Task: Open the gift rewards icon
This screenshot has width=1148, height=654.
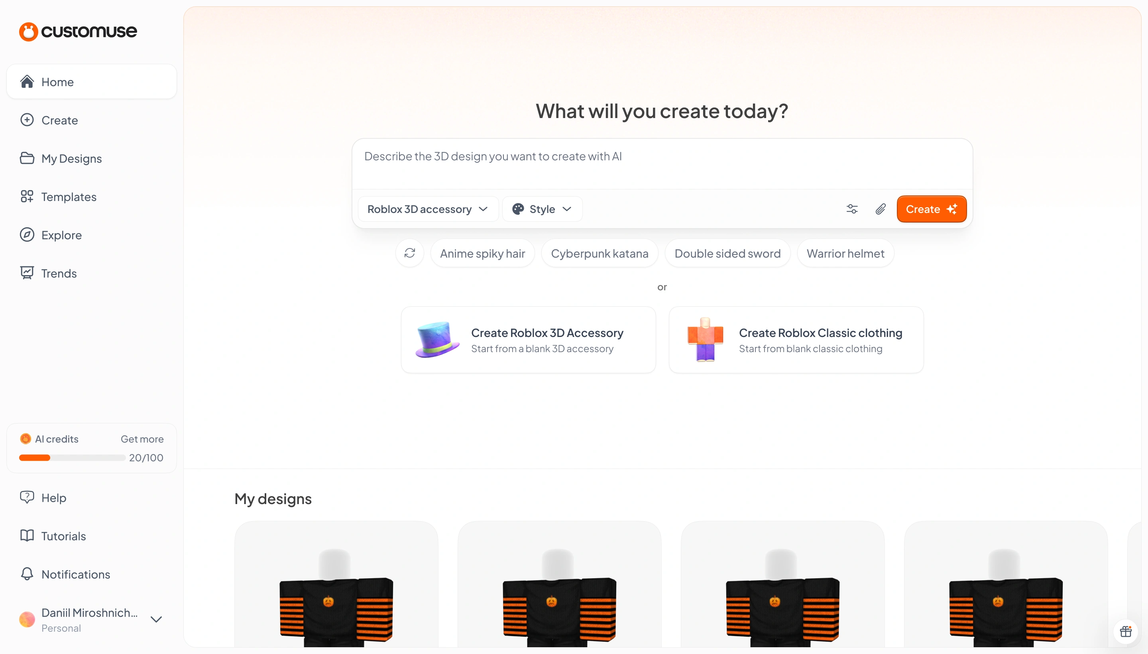Action: coord(1126,632)
